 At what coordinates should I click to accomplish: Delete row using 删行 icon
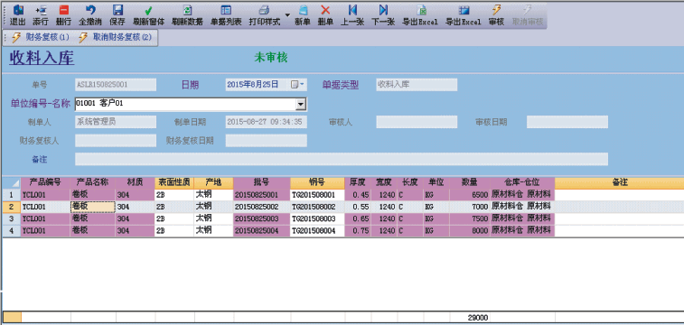click(63, 14)
